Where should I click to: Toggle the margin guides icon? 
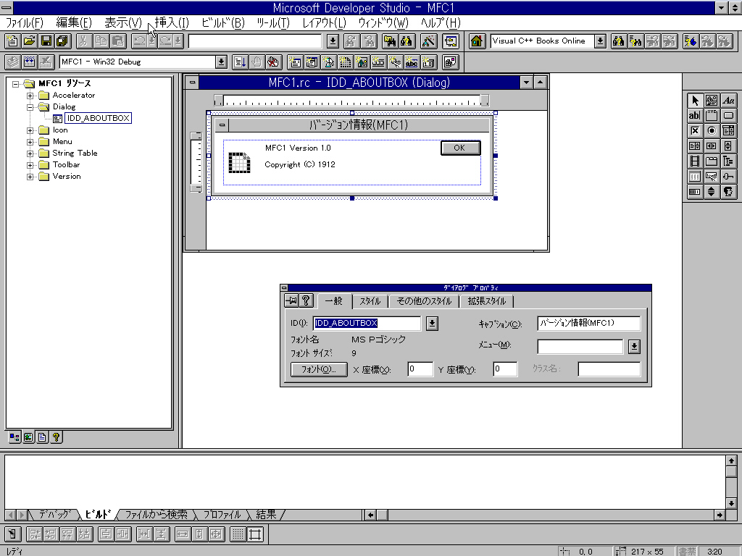point(255,536)
